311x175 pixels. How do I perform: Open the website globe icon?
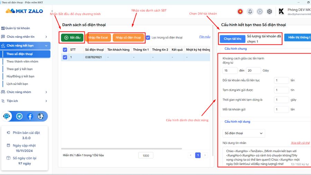(41, 116)
